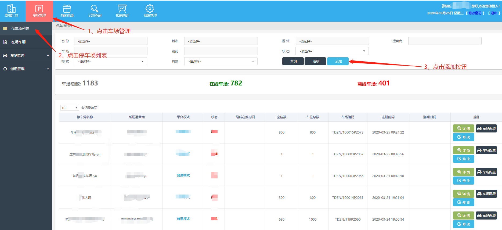Image resolution: width=502 pixels, height=230 pixels.
Task: Sort by 停车场名称 column header
Action: 85,117
